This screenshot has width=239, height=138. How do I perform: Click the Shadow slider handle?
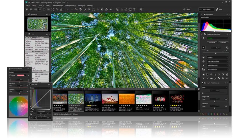(215, 109)
